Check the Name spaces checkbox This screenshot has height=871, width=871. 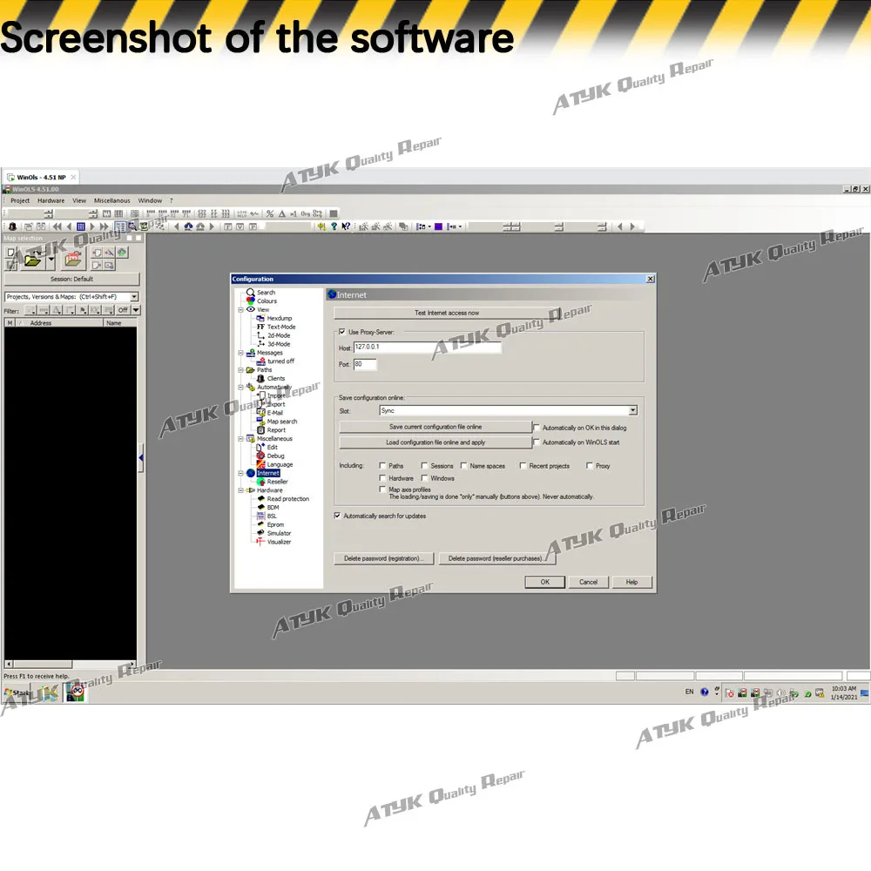tap(464, 465)
